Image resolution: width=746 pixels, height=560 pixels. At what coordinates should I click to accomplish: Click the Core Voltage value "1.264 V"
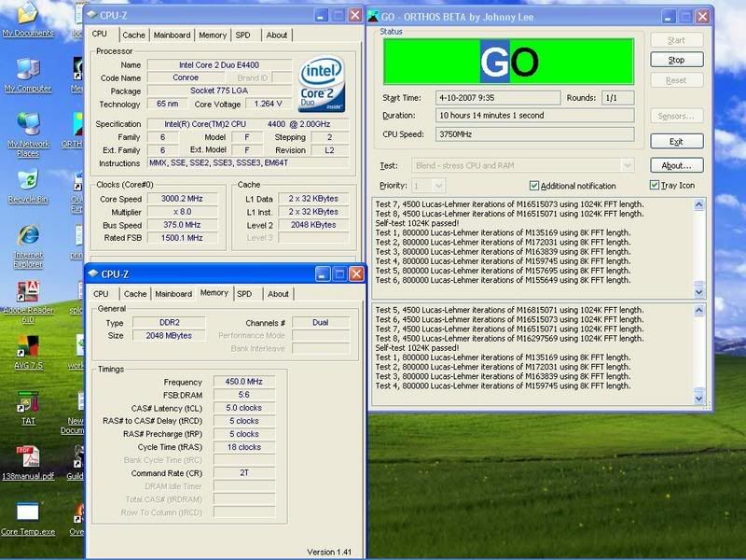click(x=269, y=104)
